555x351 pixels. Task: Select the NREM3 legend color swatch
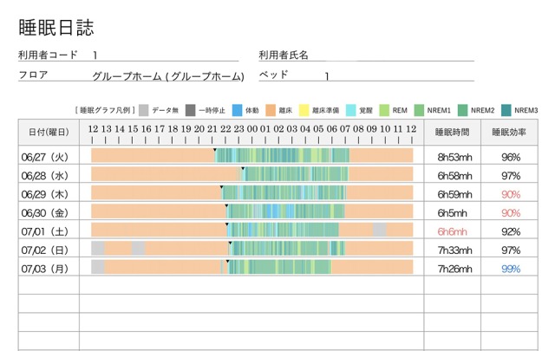(x=506, y=110)
